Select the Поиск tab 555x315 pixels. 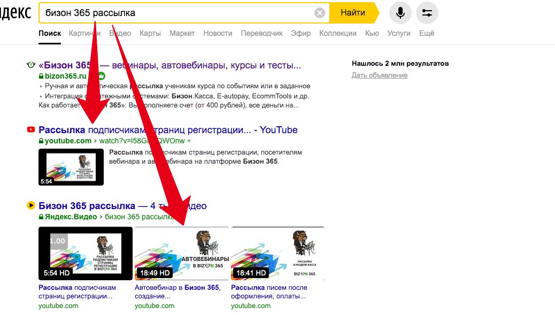coord(50,33)
